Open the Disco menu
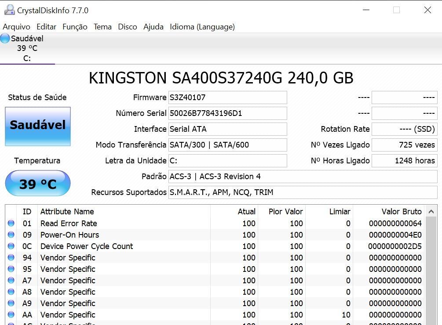442x325 pixels. pyautogui.click(x=128, y=27)
